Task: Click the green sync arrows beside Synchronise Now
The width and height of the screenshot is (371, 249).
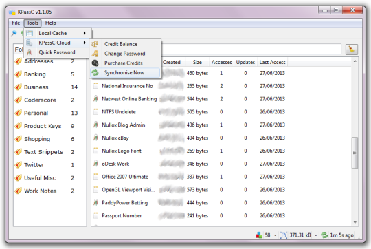Action: (x=95, y=72)
